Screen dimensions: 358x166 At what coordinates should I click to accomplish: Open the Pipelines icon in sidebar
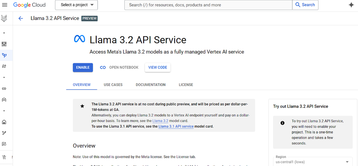click(4, 66)
